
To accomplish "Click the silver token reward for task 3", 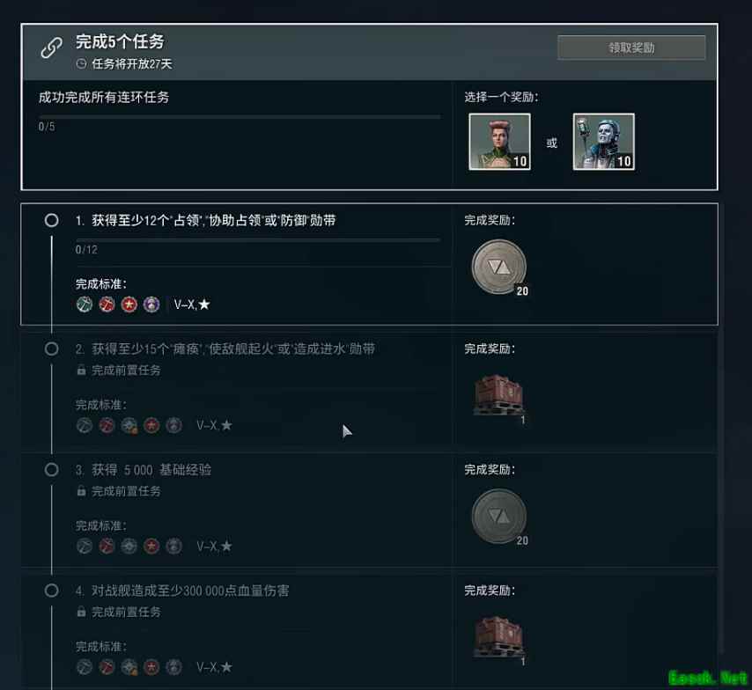I will tap(499, 516).
